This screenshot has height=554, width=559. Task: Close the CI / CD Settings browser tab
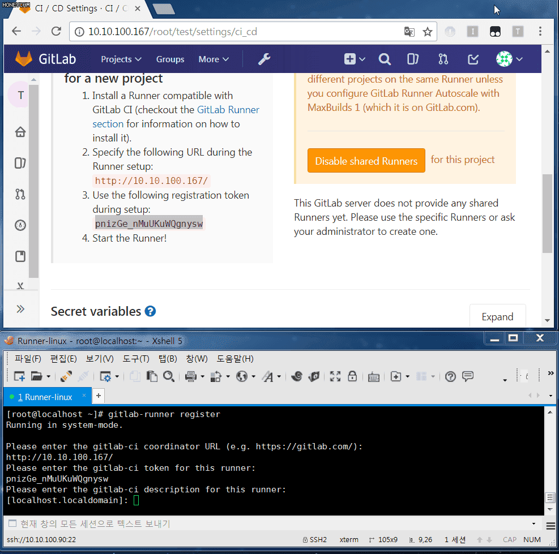[x=138, y=8]
